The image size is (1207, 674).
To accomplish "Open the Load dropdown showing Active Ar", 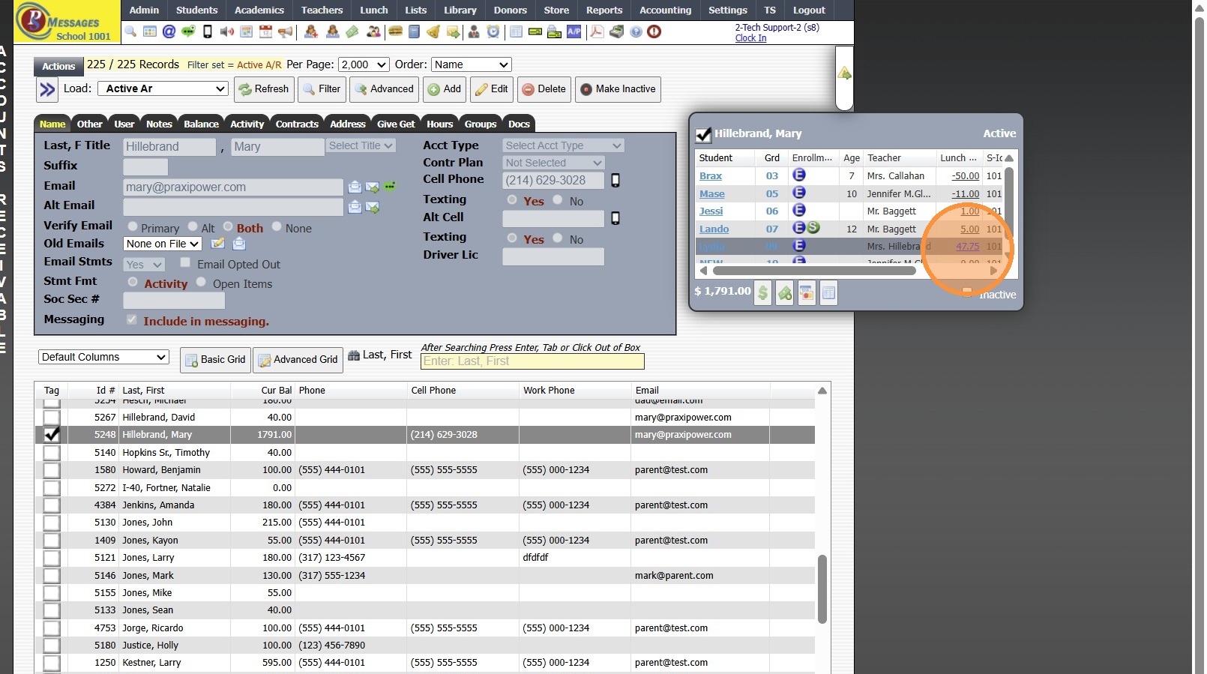I will pyautogui.click(x=163, y=88).
